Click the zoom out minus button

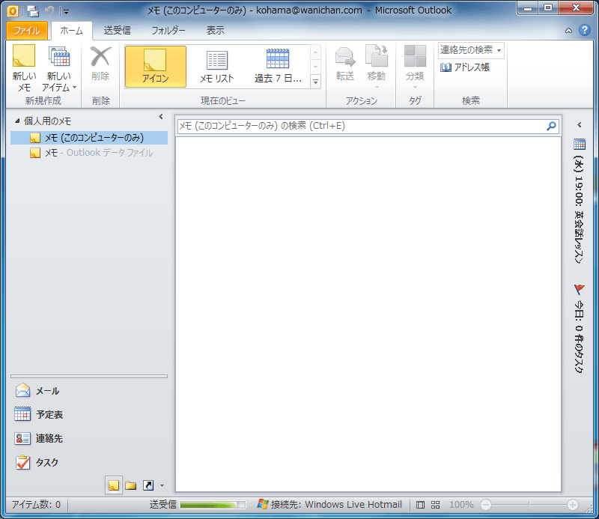(x=486, y=505)
